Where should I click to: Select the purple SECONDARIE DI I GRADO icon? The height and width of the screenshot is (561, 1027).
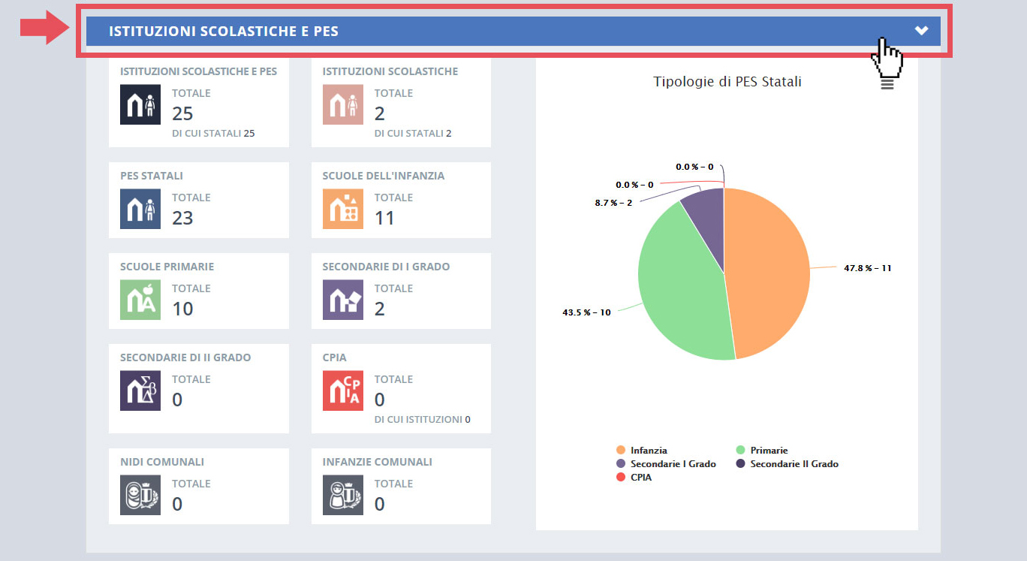coord(343,300)
